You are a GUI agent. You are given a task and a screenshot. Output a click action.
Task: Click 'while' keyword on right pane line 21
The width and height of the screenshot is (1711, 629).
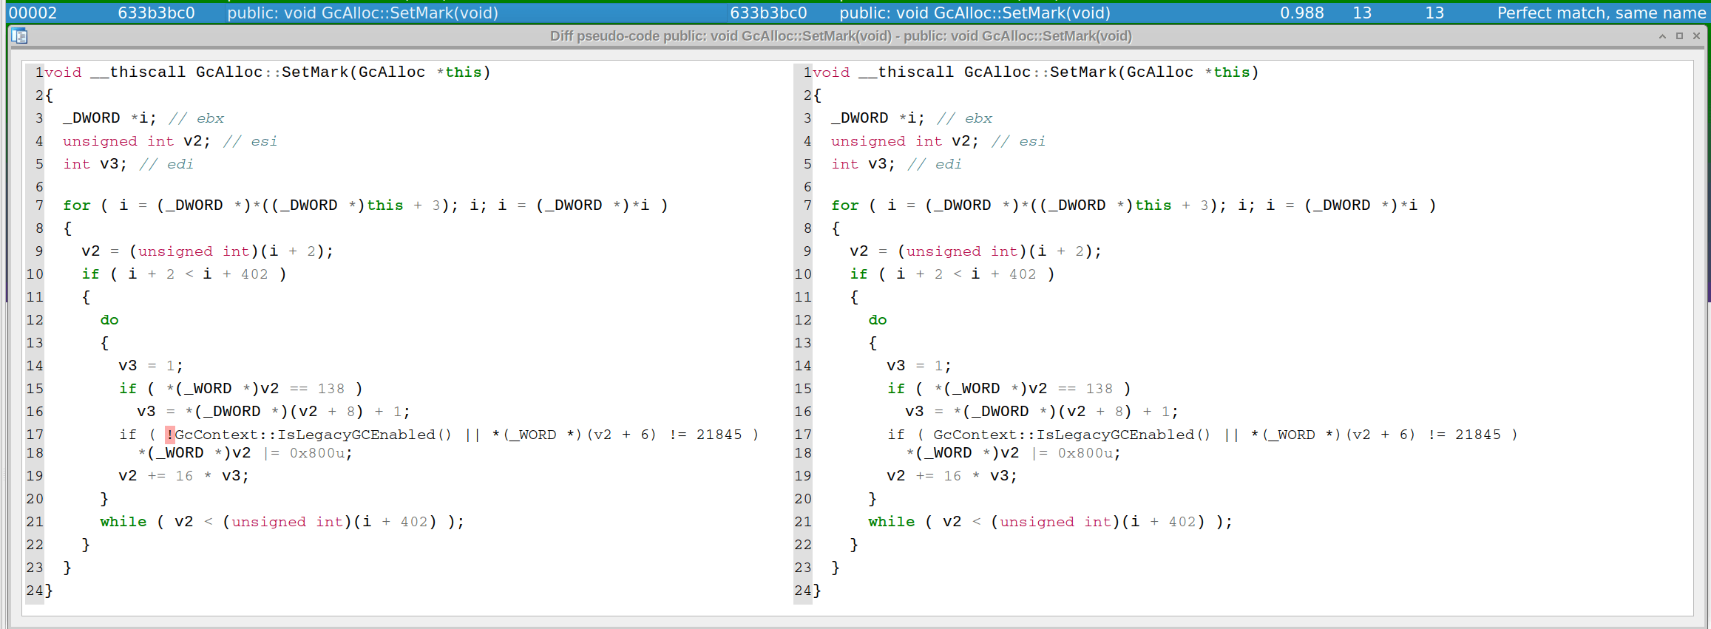coord(892,522)
